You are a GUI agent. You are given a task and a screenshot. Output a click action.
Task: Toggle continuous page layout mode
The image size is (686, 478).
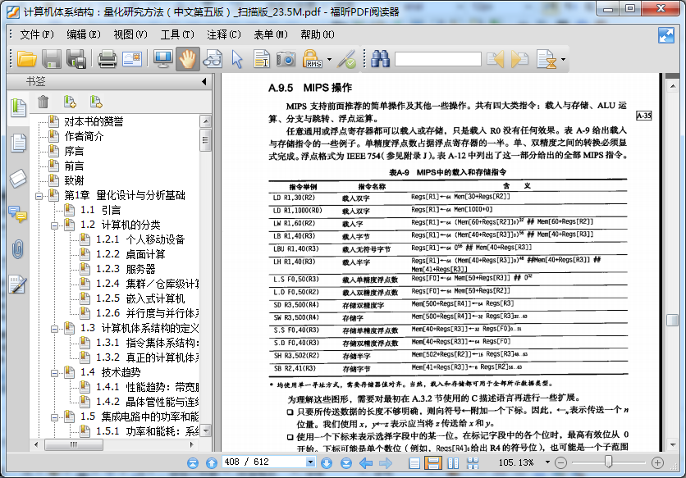[x=432, y=462]
